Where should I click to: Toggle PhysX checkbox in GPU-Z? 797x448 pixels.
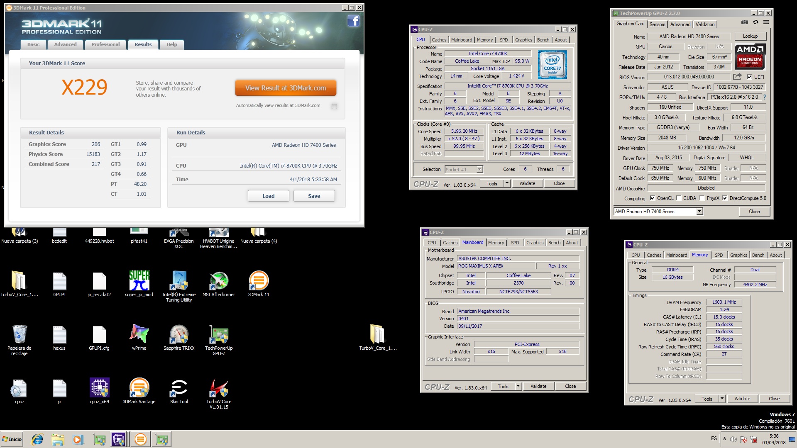click(x=702, y=198)
